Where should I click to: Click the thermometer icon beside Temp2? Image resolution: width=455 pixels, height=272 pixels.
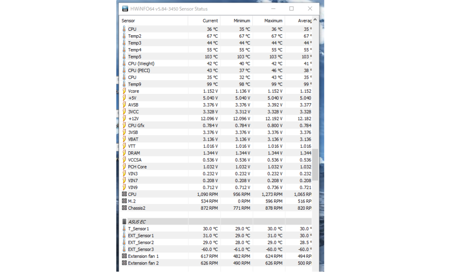[x=124, y=36]
